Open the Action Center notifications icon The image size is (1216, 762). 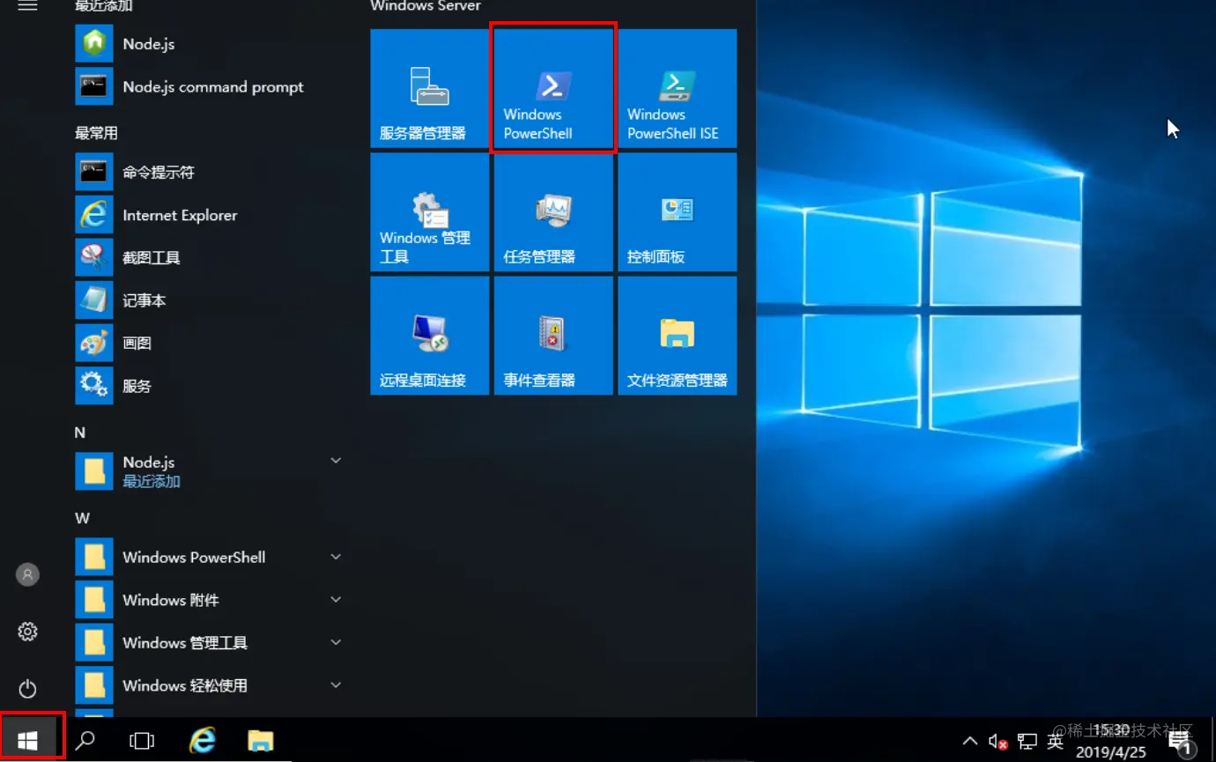(x=1180, y=743)
